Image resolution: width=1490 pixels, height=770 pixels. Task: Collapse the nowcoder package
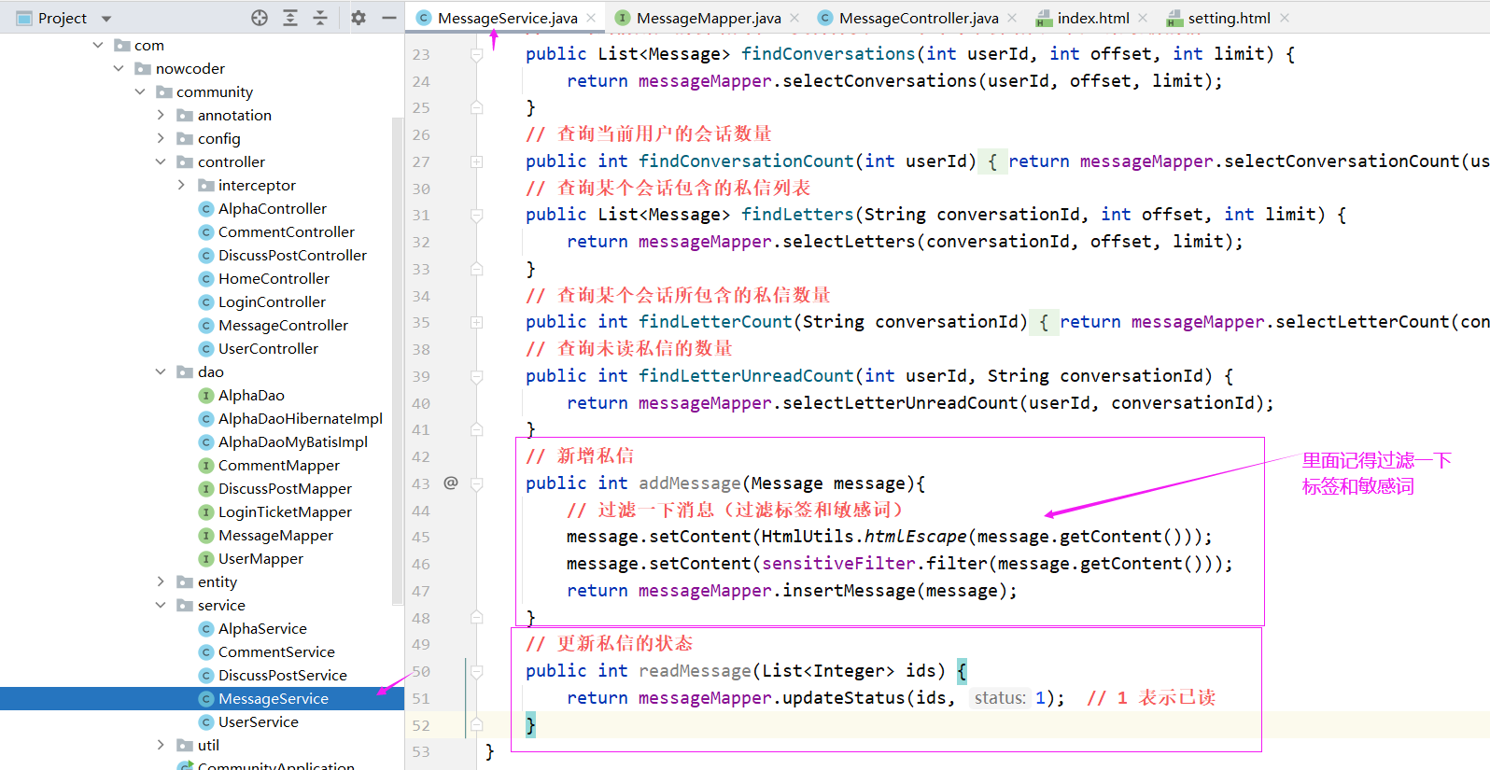pyautogui.click(x=119, y=68)
